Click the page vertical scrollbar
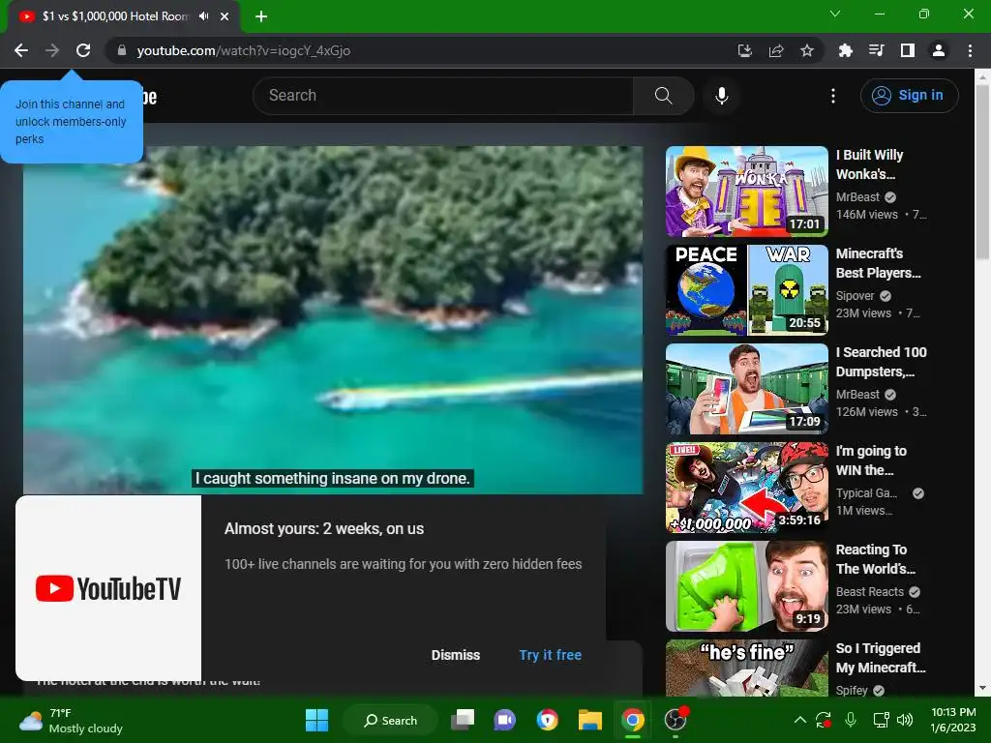 tap(982, 172)
